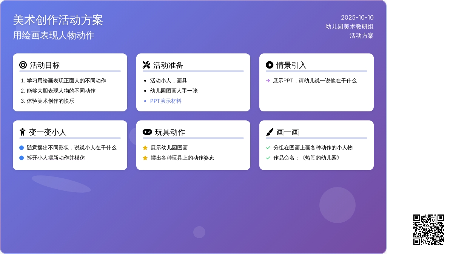Open the blue PPT演示材料 link
Image resolution: width=453 pixels, height=254 pixels.
click(x=166, y=101)
